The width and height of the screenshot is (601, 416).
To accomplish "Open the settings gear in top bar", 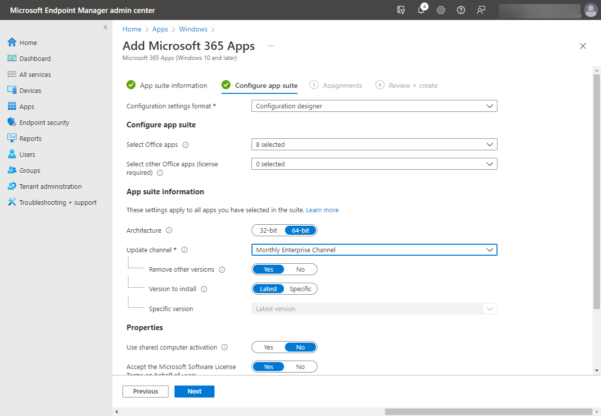I will point(440,10).
